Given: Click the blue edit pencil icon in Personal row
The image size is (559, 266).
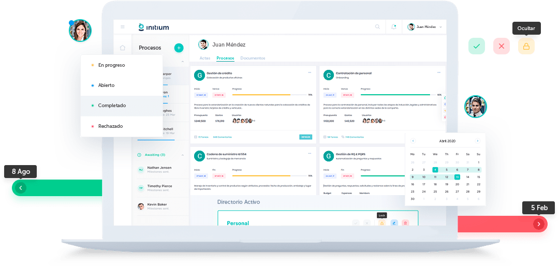Looking at the screenshot, I should coord(394,223).
